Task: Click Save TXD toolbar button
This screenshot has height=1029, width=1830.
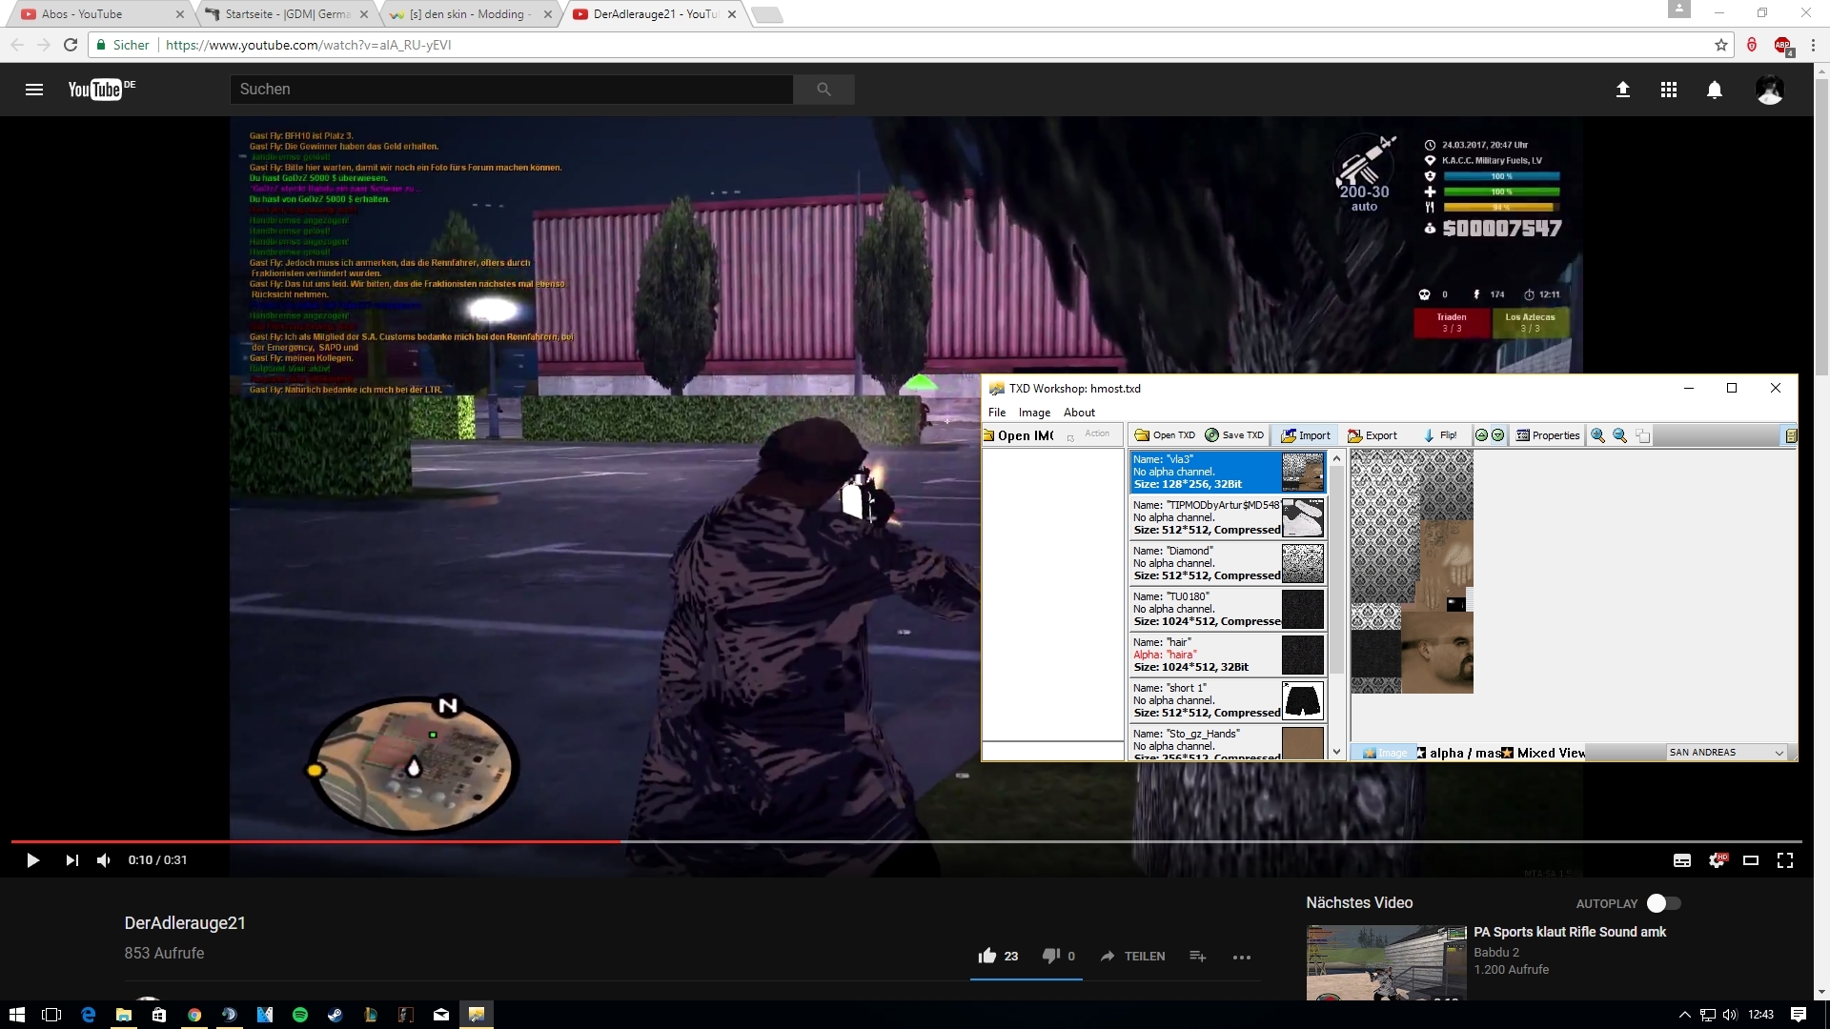Action: (x=1233, y=435)
